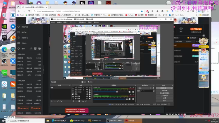
Task: Open File Explorer from taskbar
Action: tap(48, 121)
